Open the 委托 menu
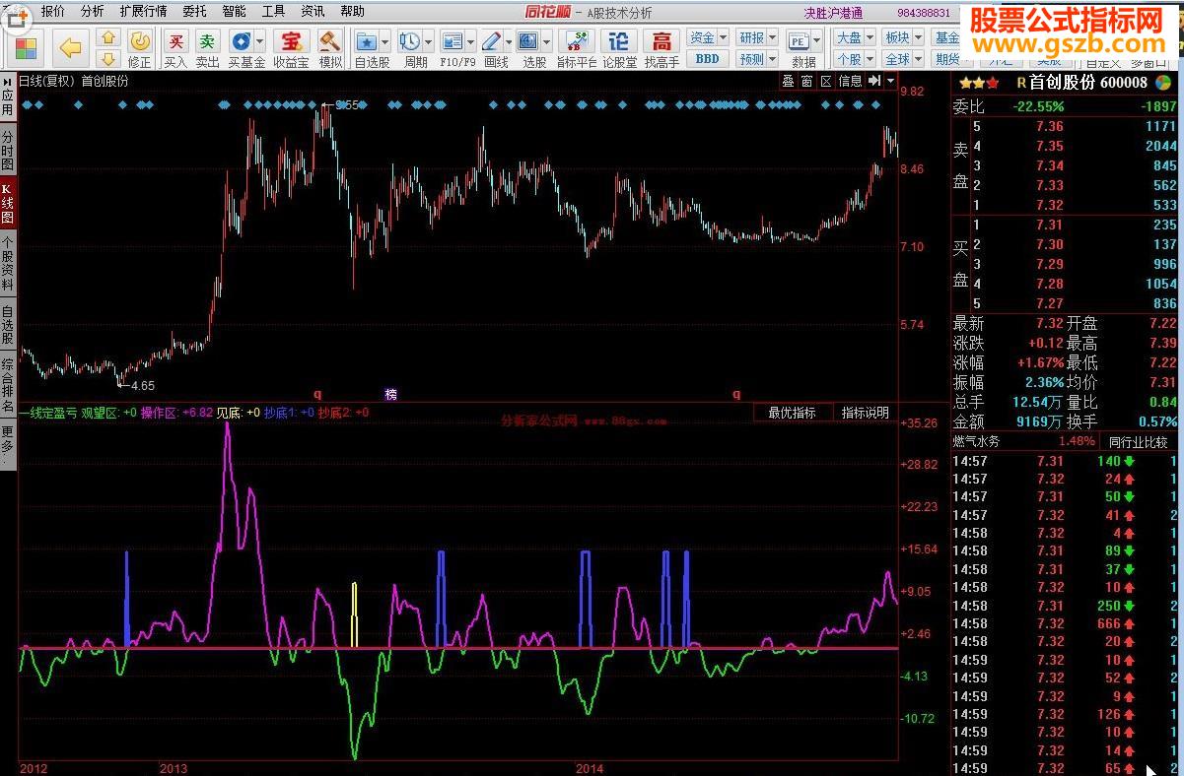 coord(194,11)
